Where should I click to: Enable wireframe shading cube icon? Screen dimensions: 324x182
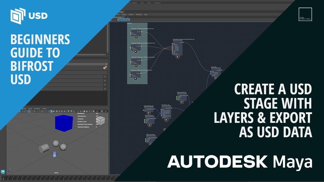coord(49,111)
